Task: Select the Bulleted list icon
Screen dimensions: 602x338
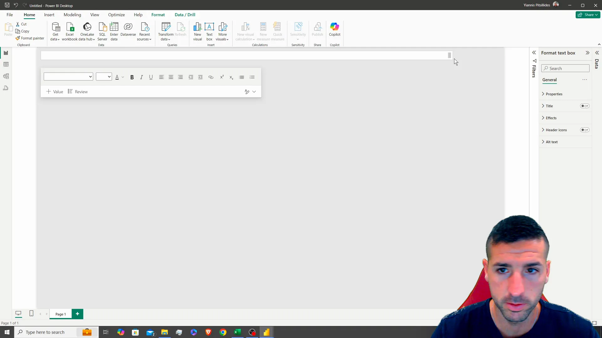Action: pos(242,77)
